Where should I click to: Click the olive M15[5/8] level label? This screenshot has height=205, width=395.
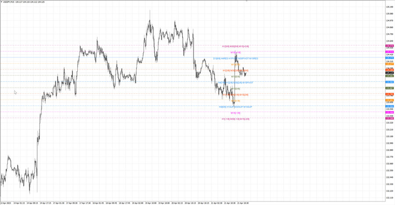pos(236,77)
